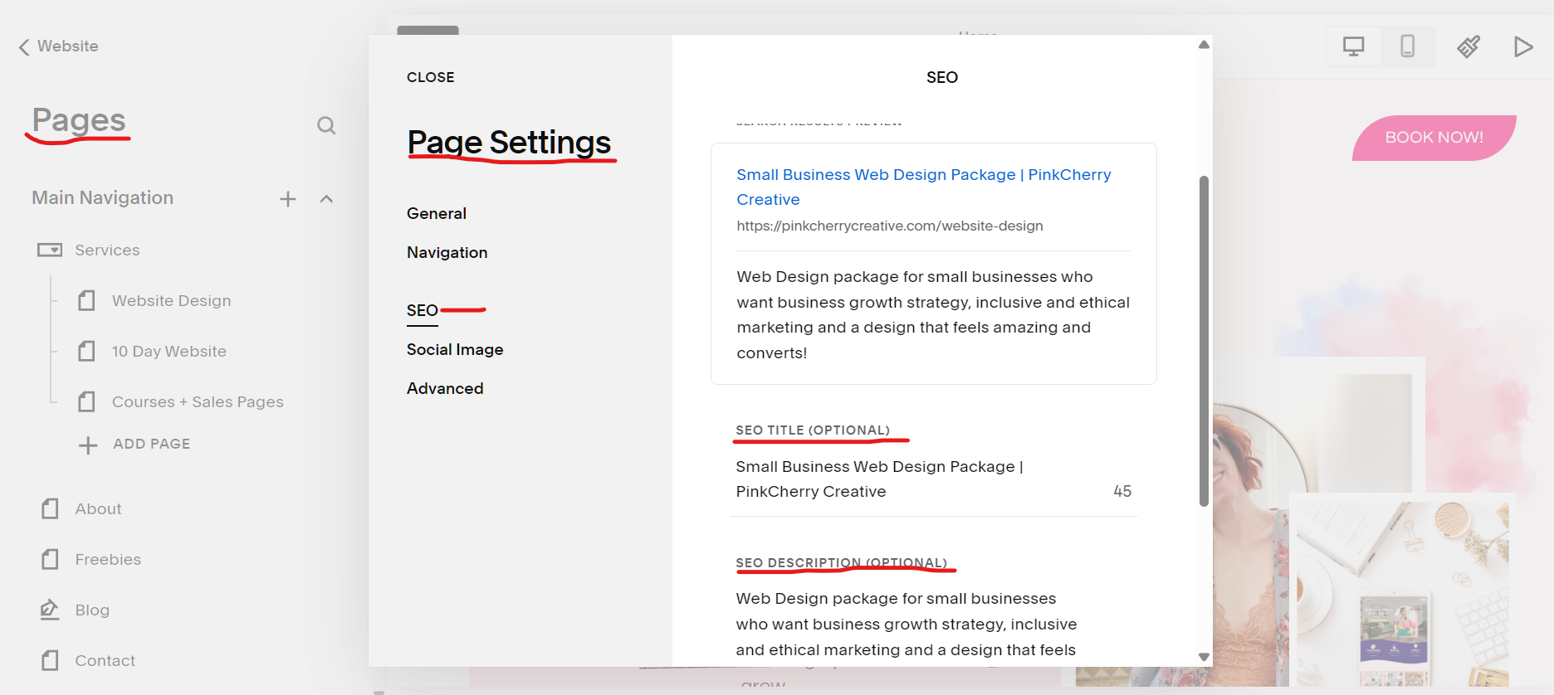Viewport: 1554px width, 695px height.
Task: Collapse the Main Navigation section
Action: pos(326,199)
